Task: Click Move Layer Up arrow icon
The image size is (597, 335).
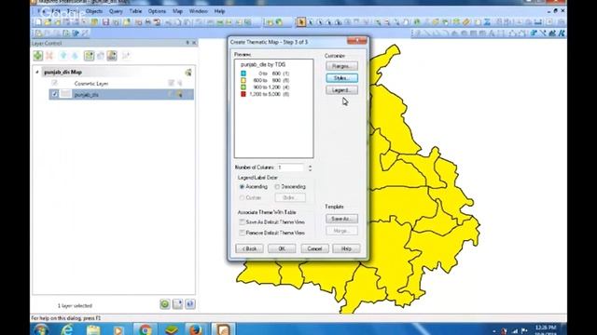Action: [x=63, y=56]
